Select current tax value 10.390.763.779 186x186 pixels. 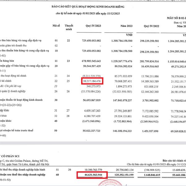(x=93, y=170)
